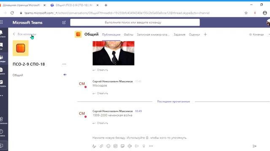The width and height of the screenshot is (270, 151).
Task: Click the Общий channel icon in header
Action: pyautogui.click(x=78, y=34)
